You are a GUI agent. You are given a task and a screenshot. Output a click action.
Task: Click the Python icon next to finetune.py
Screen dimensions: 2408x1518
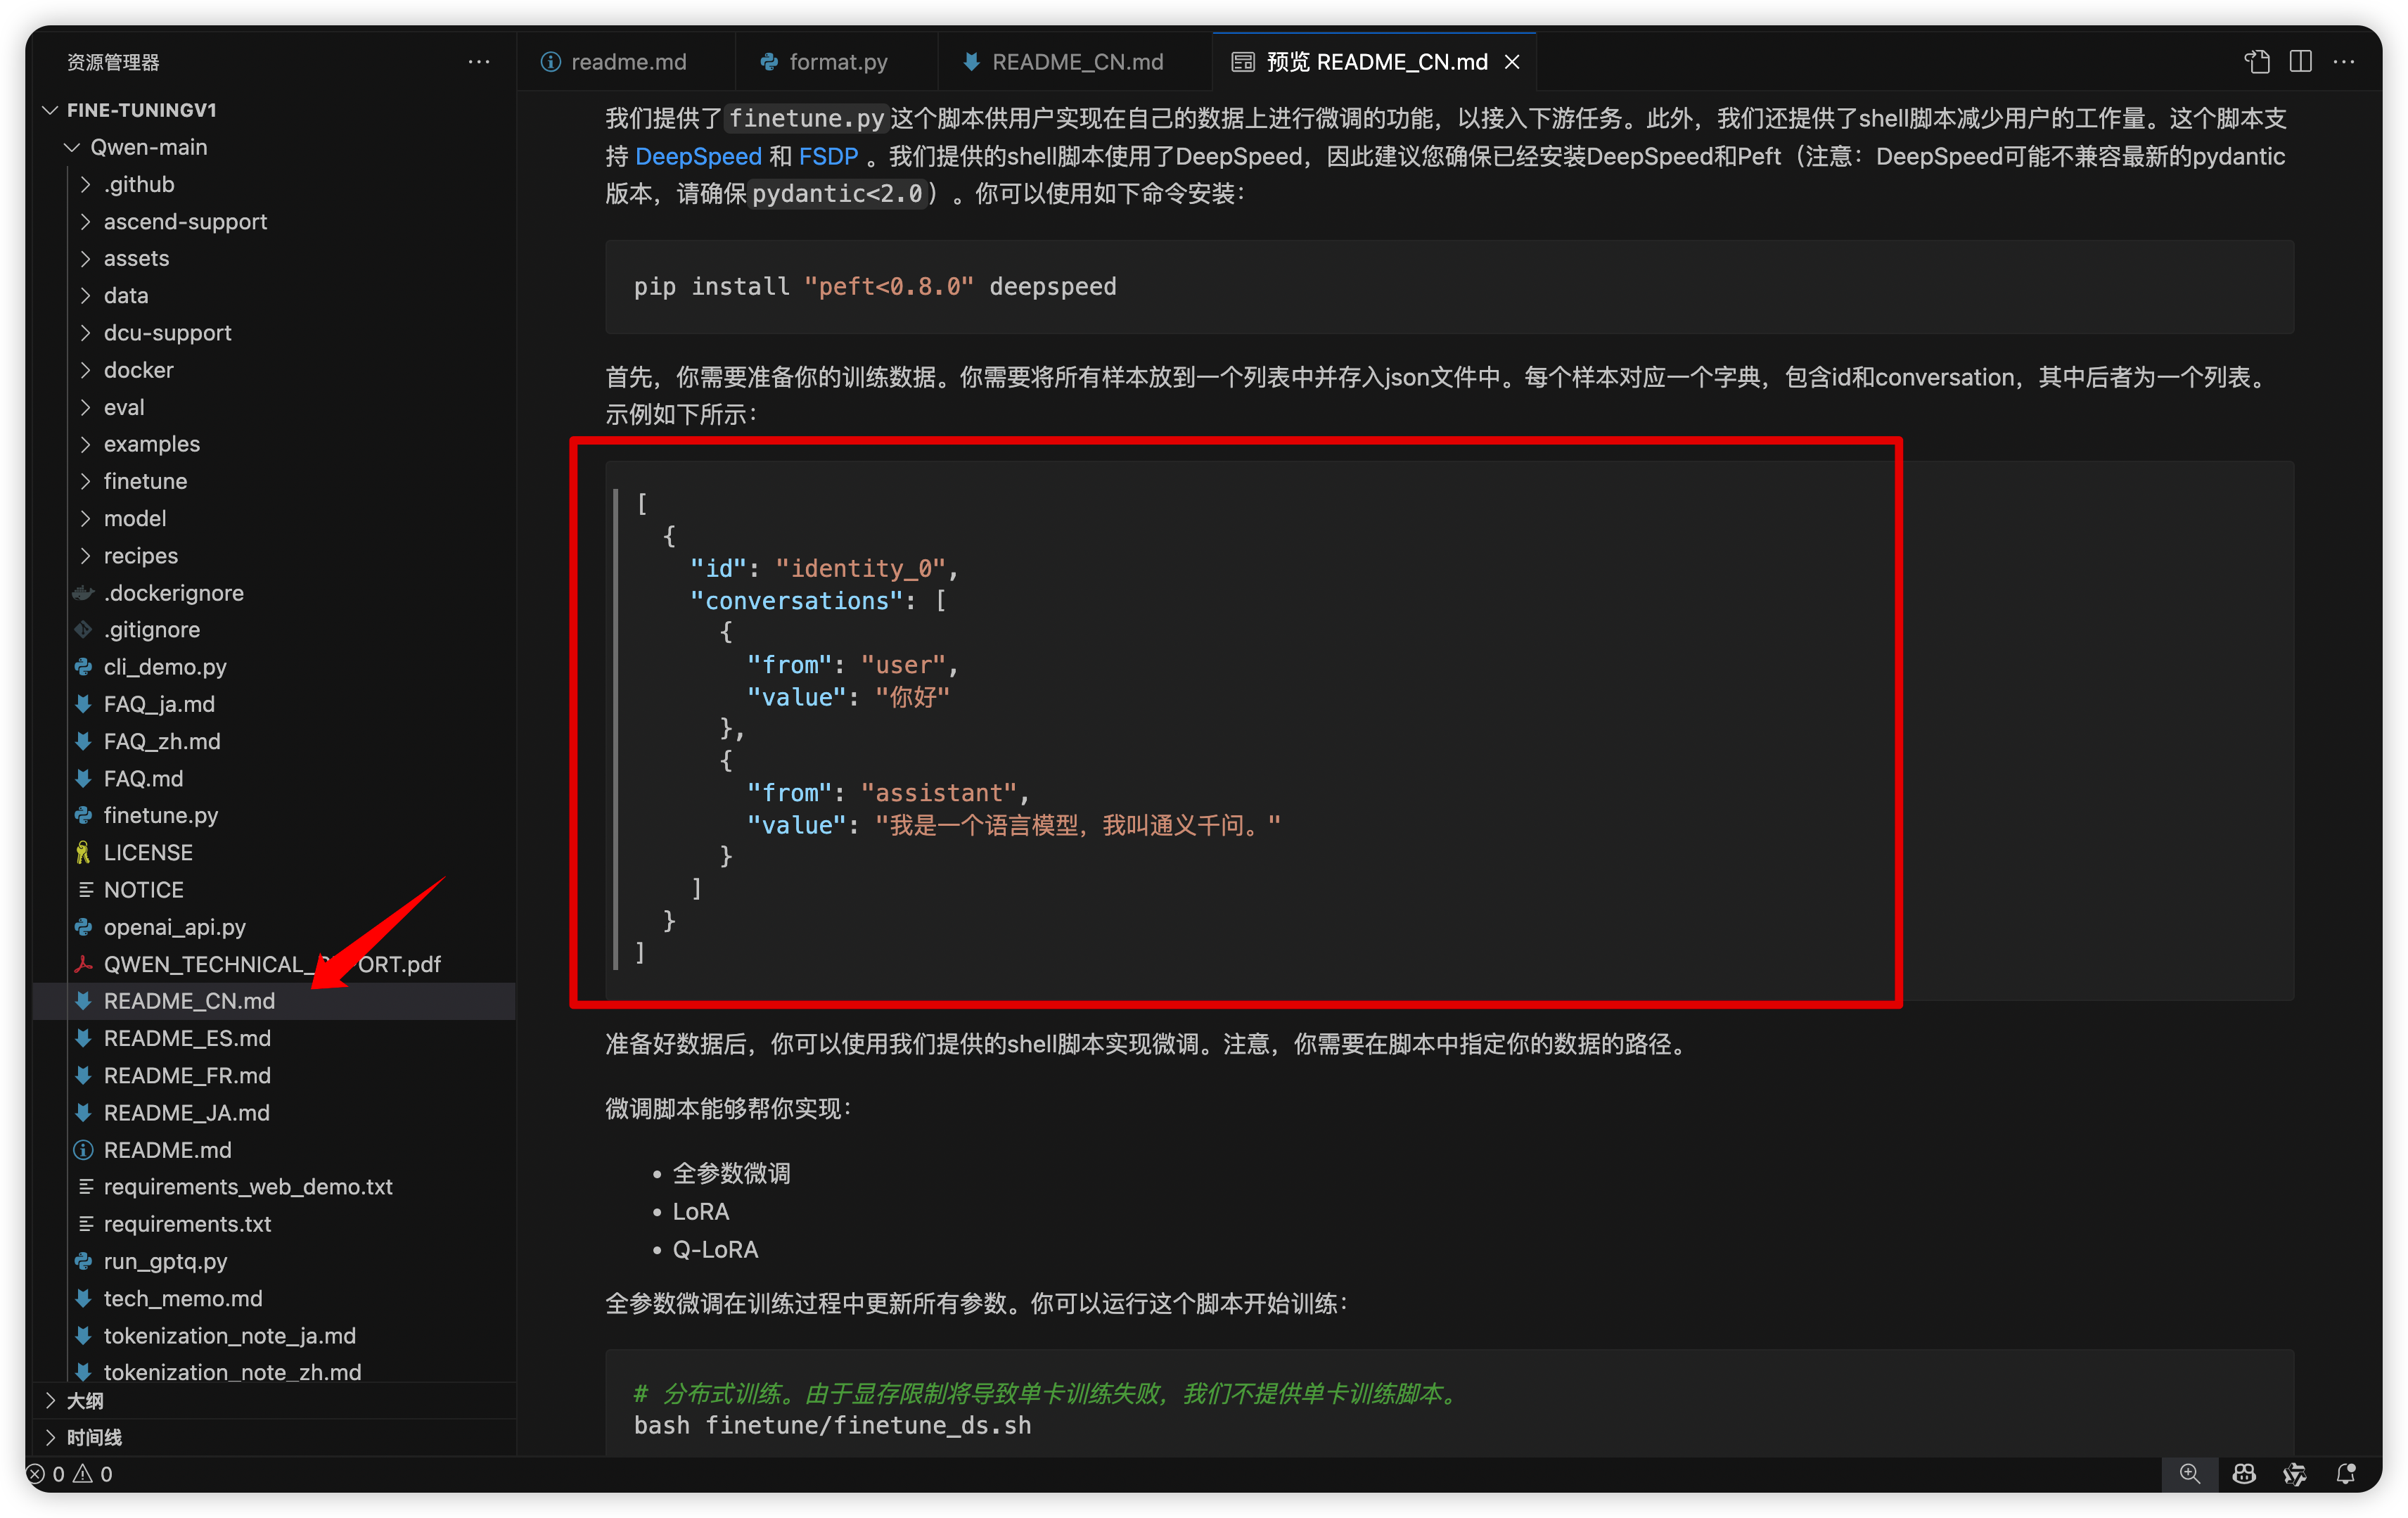point(83,815)
